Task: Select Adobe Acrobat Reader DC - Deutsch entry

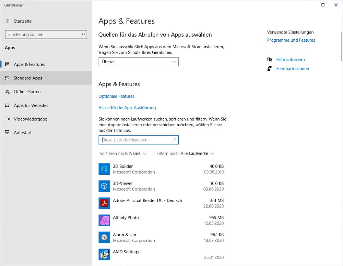Action: pyautogui.click(x=147, y=200)
